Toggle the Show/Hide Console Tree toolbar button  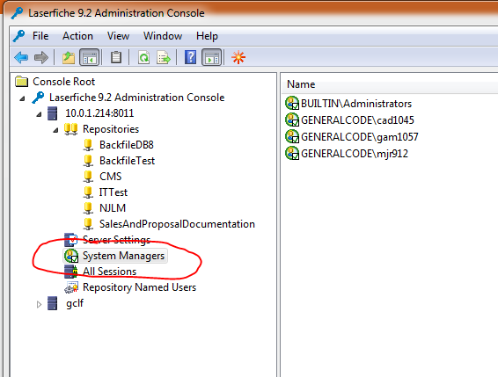pyautogui.click(x=89, y=58)
